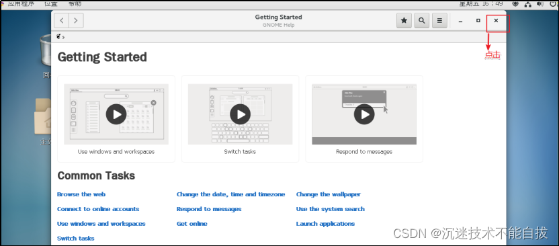This screenshot has width=559, height=246.
Task: Click the forward navigation arrow
Action: pos(76,21)
